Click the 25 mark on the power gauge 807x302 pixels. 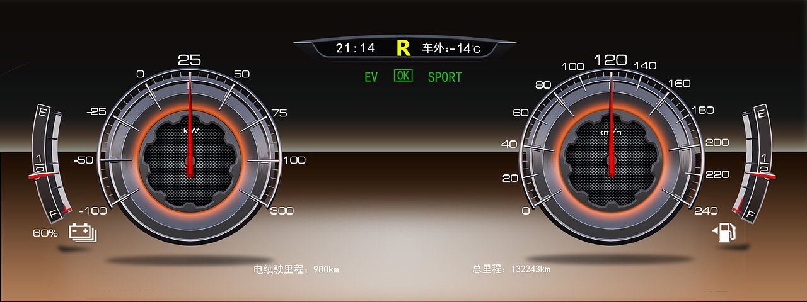coord(189,60)
